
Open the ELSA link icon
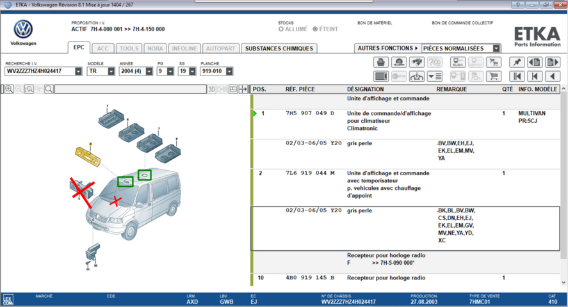[458, 62]
